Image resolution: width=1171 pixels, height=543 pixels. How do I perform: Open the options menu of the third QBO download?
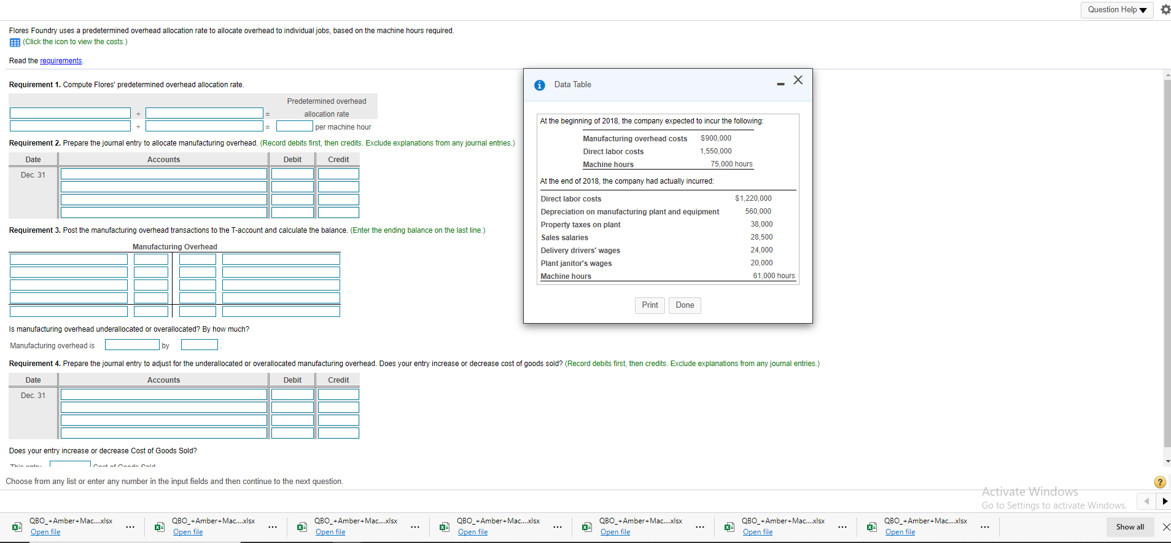(415, 527)
